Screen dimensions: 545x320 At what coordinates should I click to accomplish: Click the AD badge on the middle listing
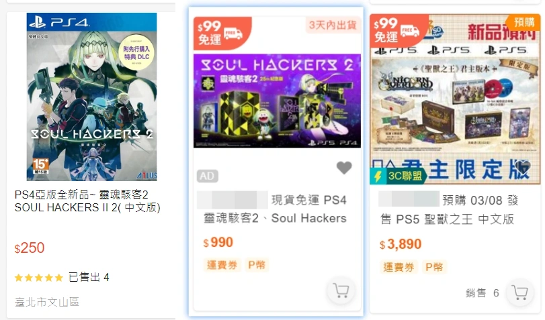tap(208, 176)
